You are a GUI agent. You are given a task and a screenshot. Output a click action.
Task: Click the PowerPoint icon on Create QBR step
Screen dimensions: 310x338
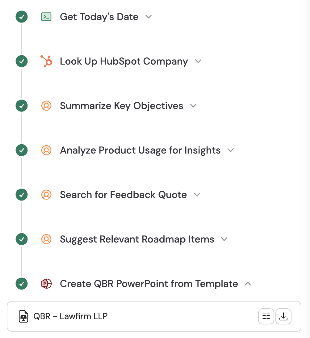[46, 283]
